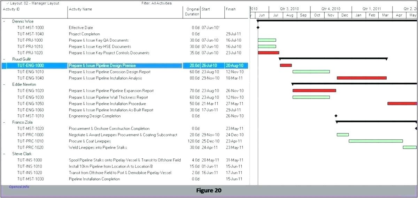Click the Engineering Design Completion milestone diamond
This screenshot has height=198, width=418.
click(x=336, y=116)
